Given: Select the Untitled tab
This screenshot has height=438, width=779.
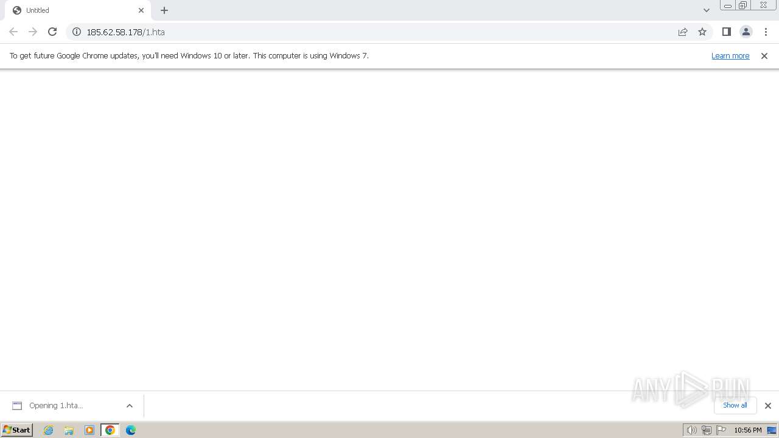Looking at the screenshot, I should pos(78,10).
